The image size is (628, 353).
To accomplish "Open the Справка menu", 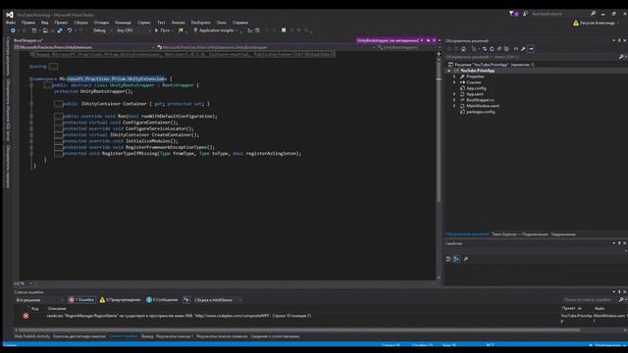I will click(x=240, y=23).
